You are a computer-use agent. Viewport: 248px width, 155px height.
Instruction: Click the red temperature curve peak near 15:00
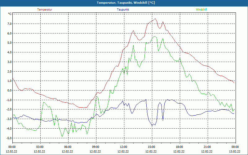point(155,19)
